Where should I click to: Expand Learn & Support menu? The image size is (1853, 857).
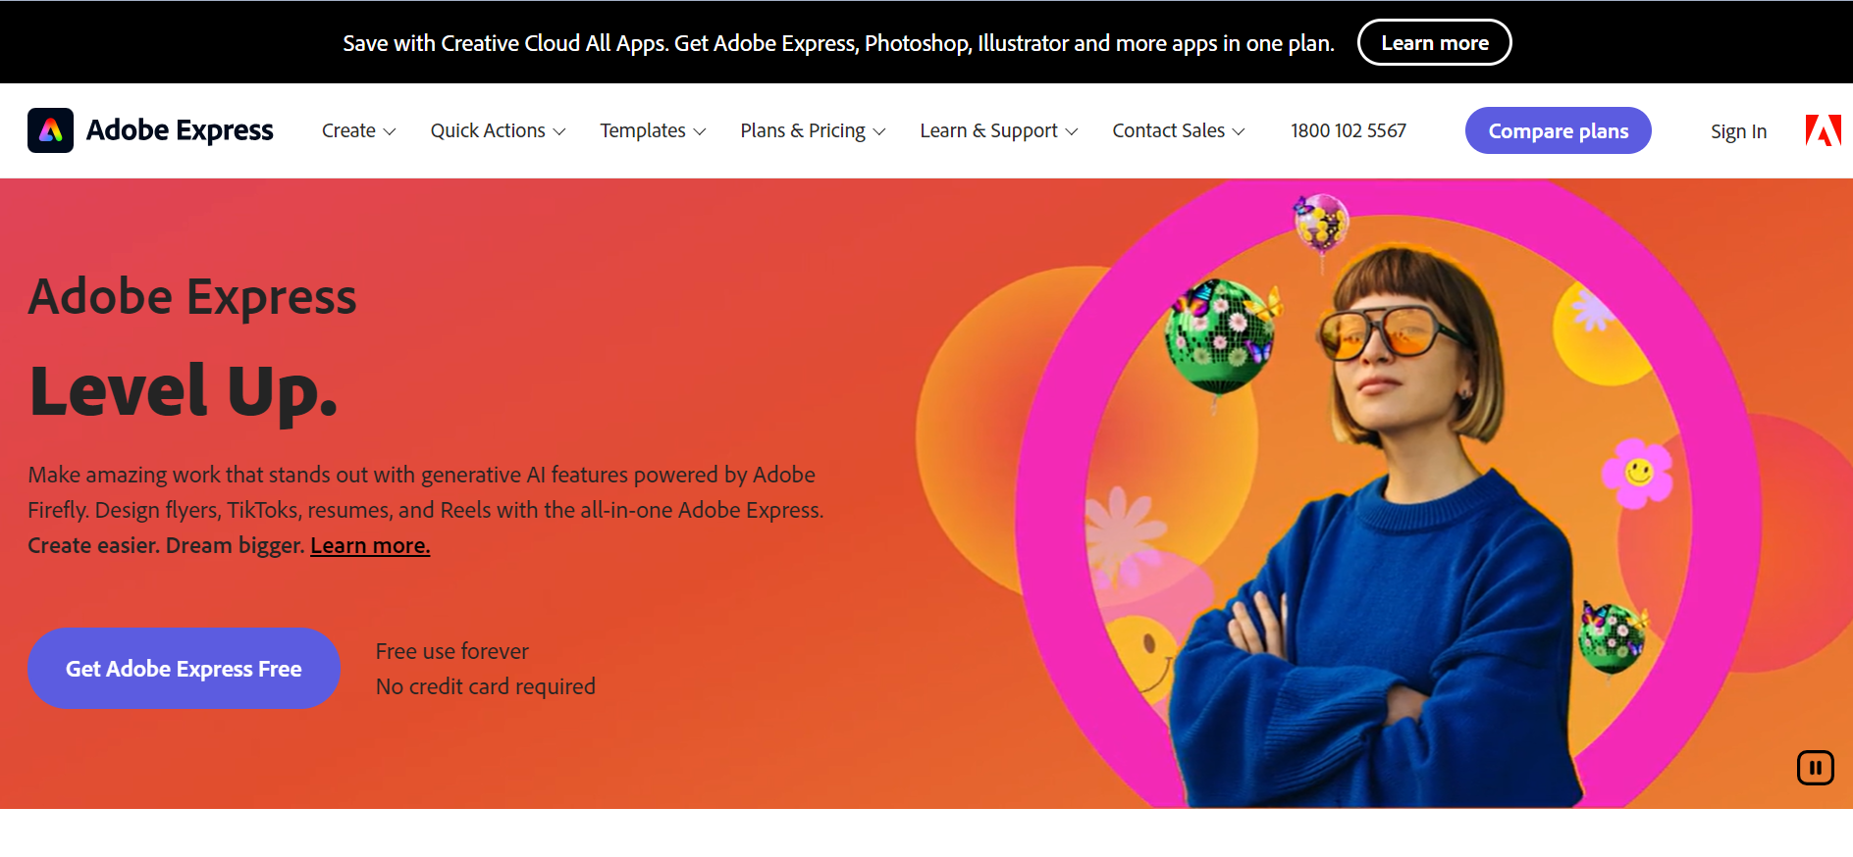coord(998,130)
